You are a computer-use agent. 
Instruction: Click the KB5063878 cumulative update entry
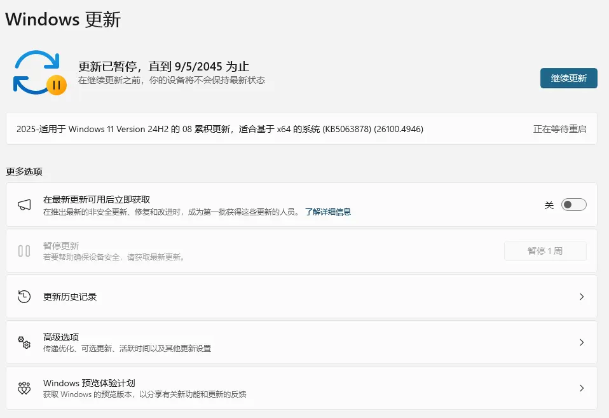click(x=301, y=129)
